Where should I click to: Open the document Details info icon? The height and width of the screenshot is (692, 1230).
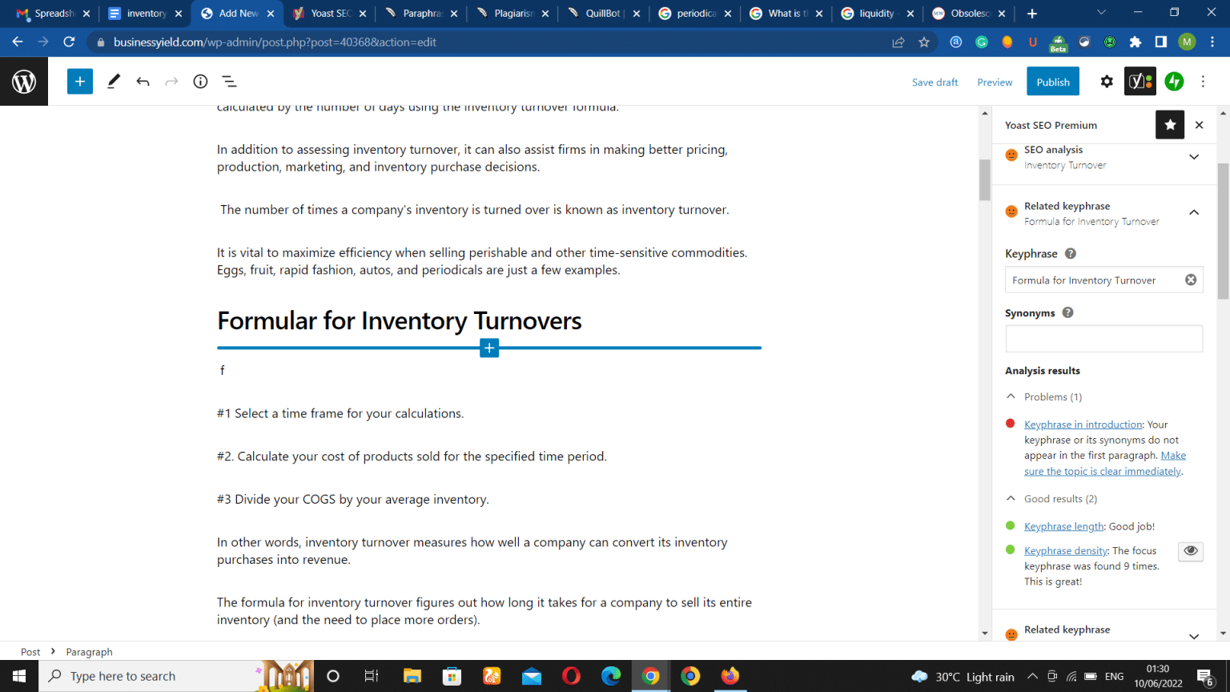point(200,82)
